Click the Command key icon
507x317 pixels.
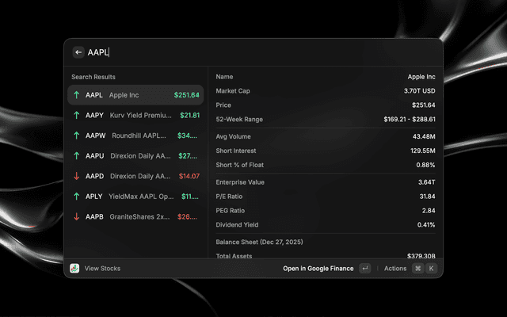[417, 269]
